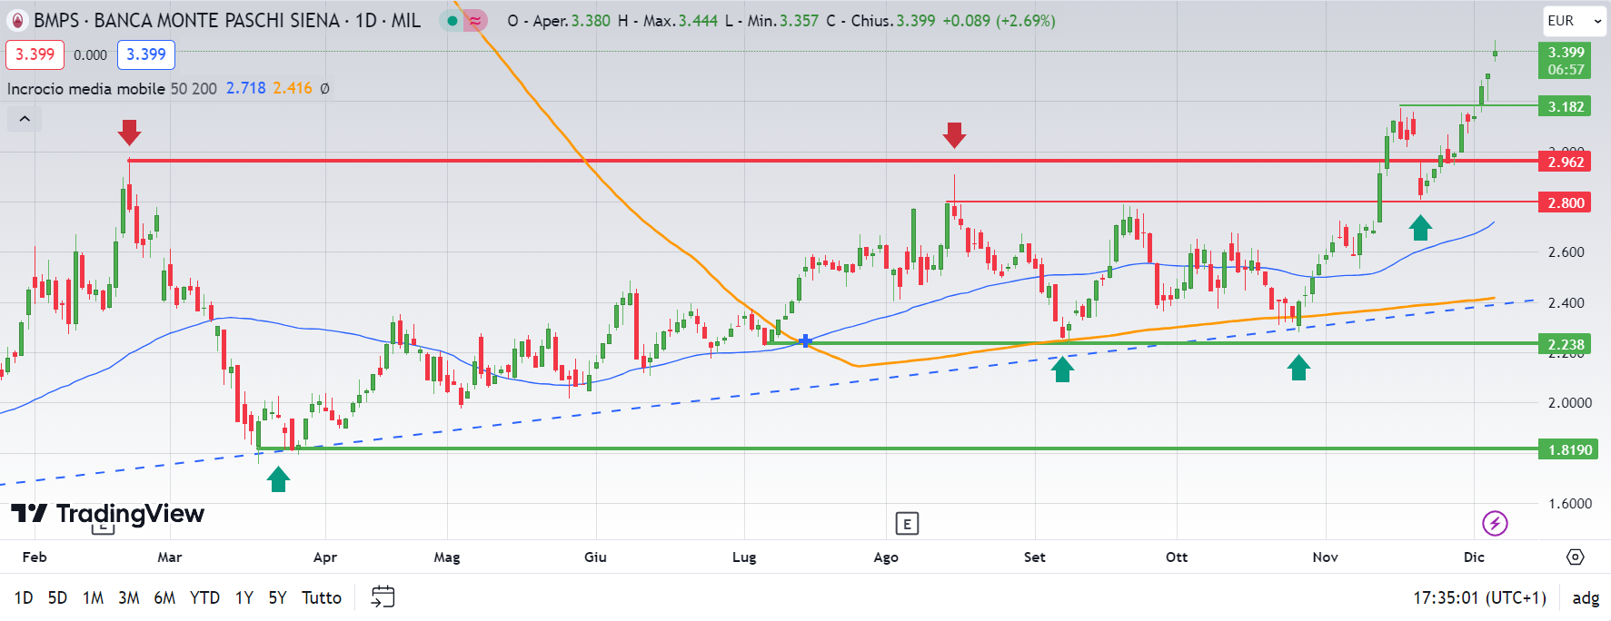Select the 1D time range
1611x621 pixels.
[x=24, y=597]
